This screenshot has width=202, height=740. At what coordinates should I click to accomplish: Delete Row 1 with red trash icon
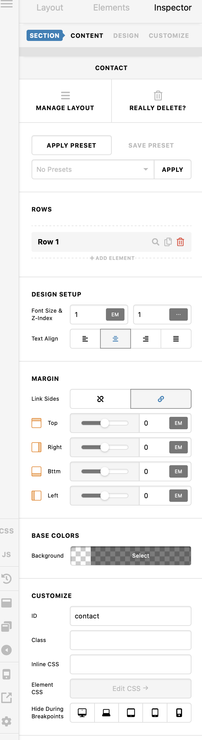click(x=180, y=242)
